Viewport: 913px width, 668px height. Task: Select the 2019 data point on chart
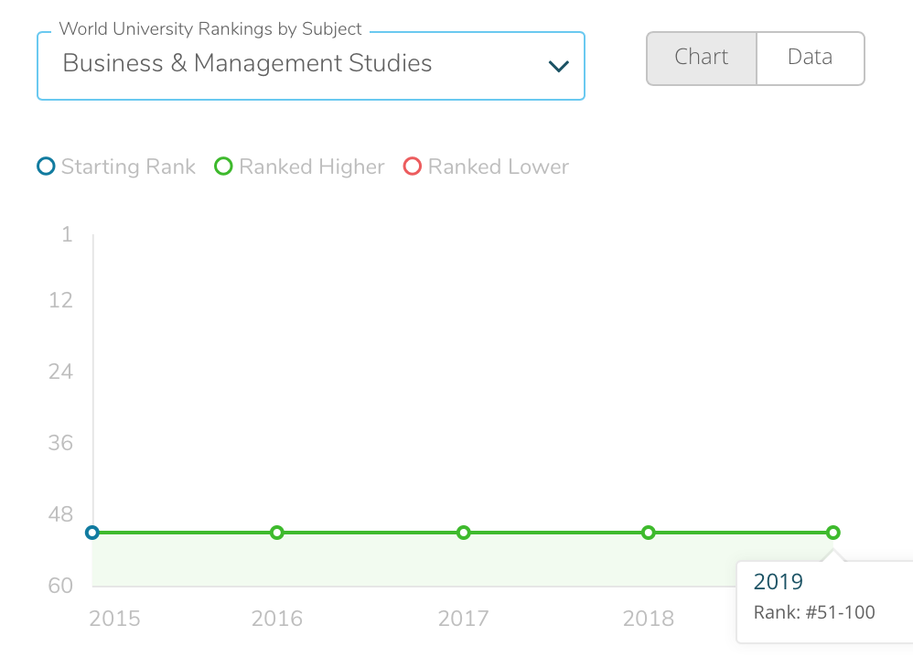coord(833,533)
